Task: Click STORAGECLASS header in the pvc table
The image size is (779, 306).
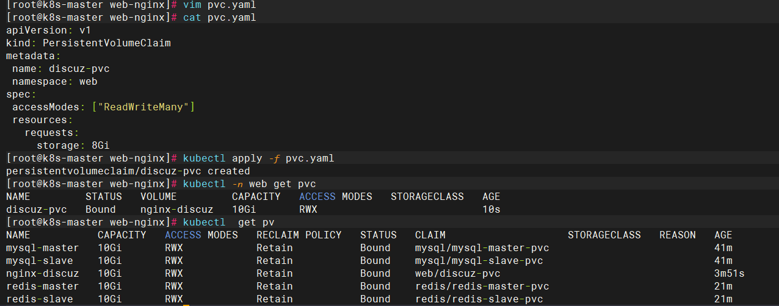Action: [427, 197]
